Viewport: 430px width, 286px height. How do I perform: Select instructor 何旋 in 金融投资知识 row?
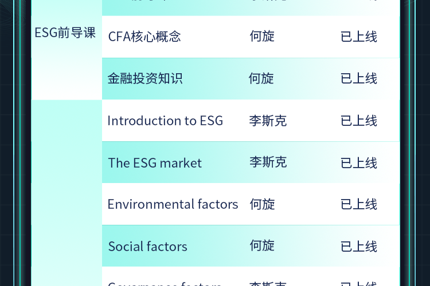click(x=261, y=78)
